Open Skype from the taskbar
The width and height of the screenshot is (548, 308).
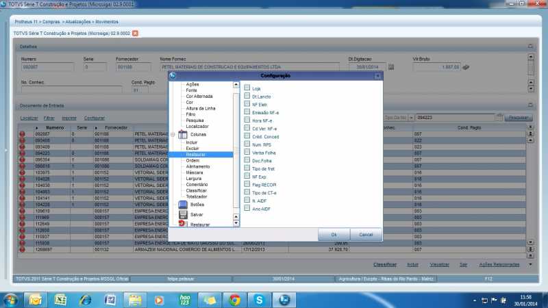260,300
